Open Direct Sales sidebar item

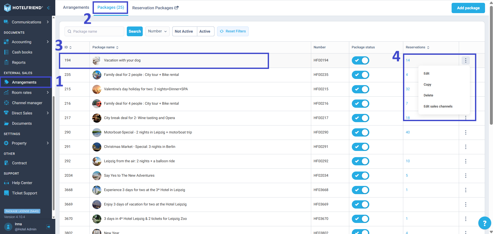click(x=22, y=113)
